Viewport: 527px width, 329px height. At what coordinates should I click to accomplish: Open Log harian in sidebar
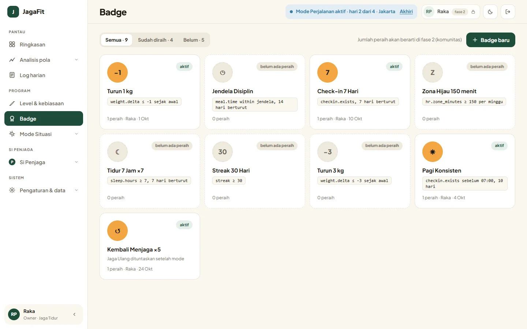(44, 75)
